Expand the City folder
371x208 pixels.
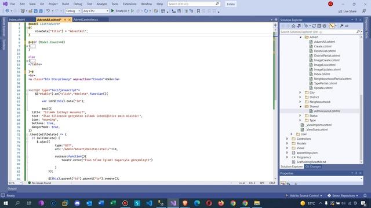pyautogui.click(x=300, y=92)
